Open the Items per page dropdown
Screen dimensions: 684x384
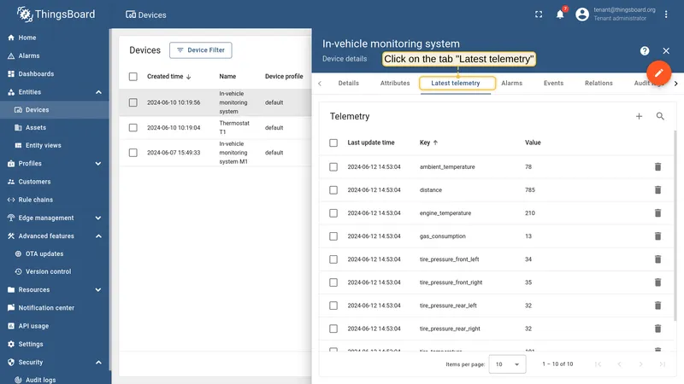(x=507, y=364)
